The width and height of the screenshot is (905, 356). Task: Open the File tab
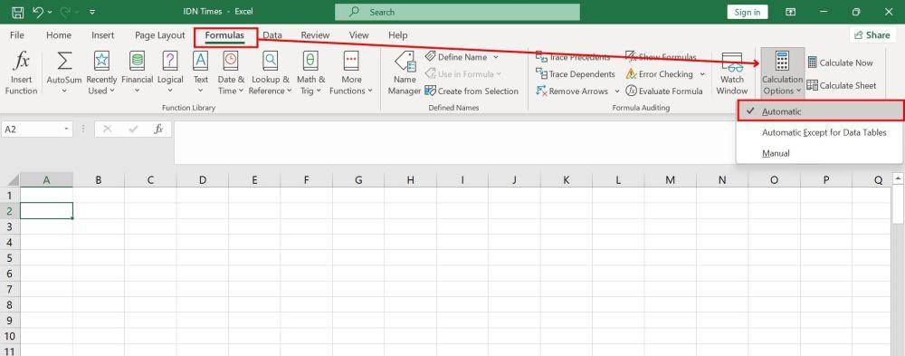17,35
